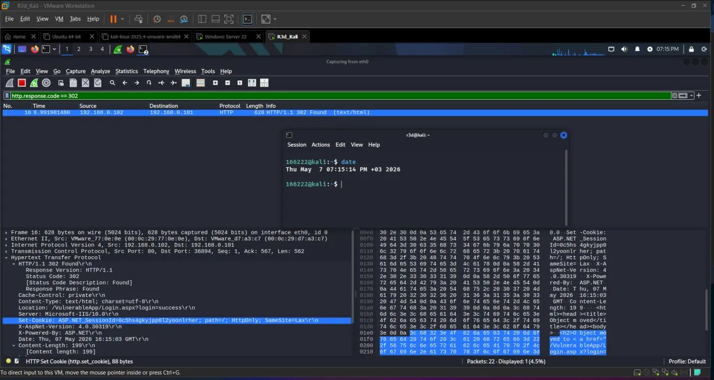The image size is (714, 380).
Task: Lock the Kali screen padlock icon
Action: [x=691, y=49]
